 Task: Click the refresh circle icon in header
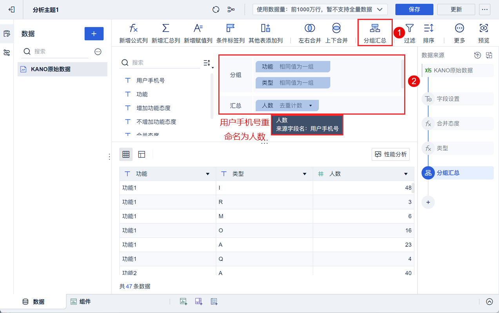tap(216, 9)
